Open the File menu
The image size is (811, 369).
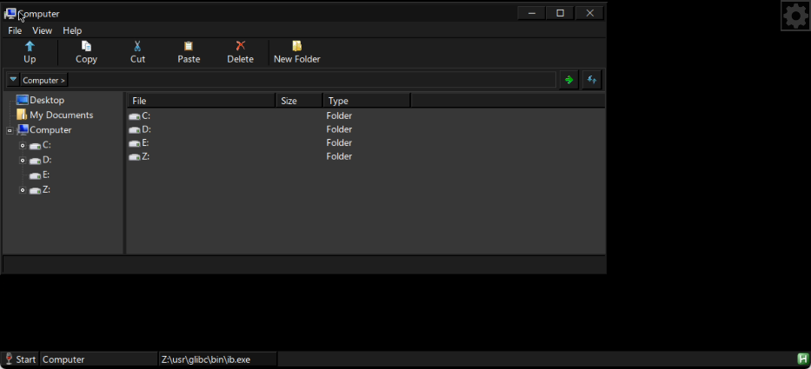coord(15,30)
